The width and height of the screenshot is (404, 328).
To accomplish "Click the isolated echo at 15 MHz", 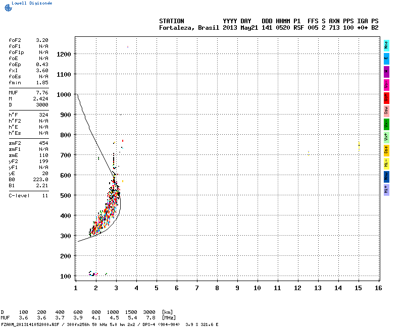I will tap(359, 146).
